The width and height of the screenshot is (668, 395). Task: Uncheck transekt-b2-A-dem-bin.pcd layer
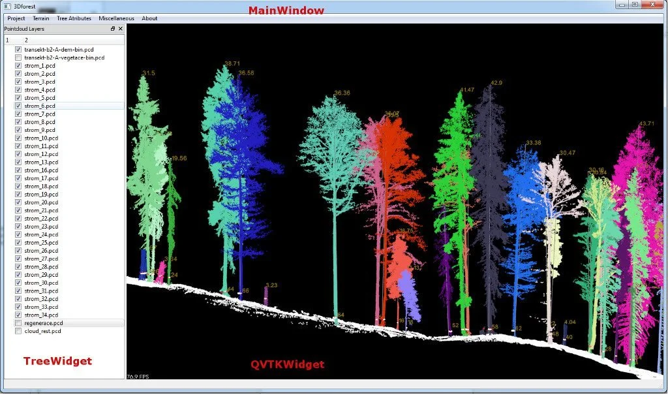pos(18,50)
